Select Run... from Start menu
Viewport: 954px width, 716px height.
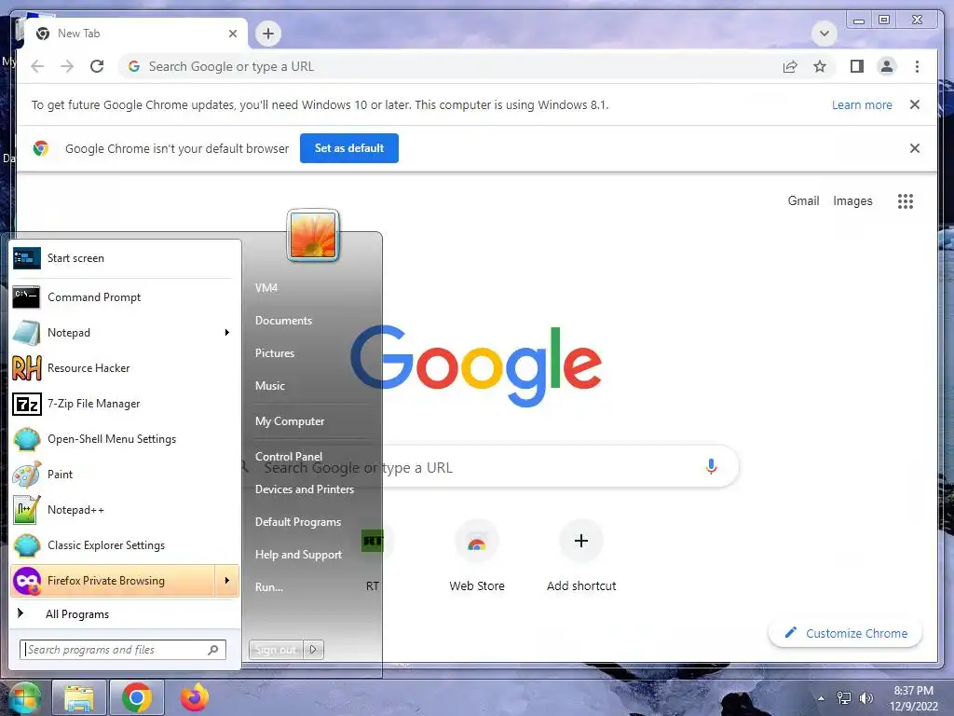coord(269,587)
